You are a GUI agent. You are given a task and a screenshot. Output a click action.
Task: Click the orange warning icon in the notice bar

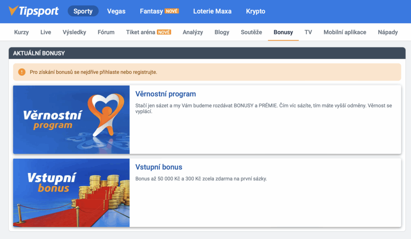pyautogui.click(x=21, y=72)
